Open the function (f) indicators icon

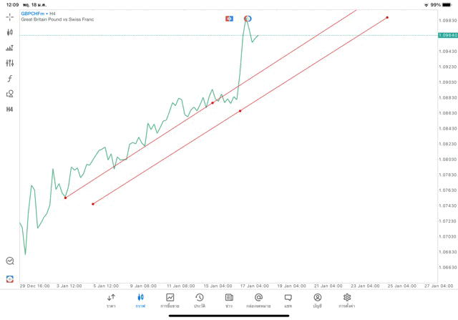[x=10, y=79]
